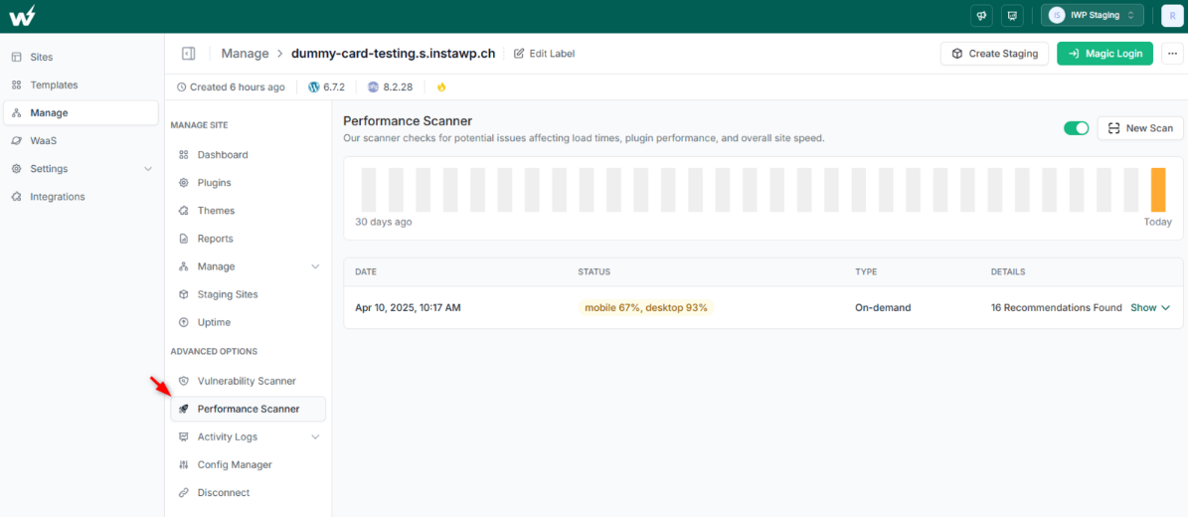Click the WordPress version 6.7.2 icon
The width and height of the screenshot is (1188, 518).
click(x=314, y=87)
